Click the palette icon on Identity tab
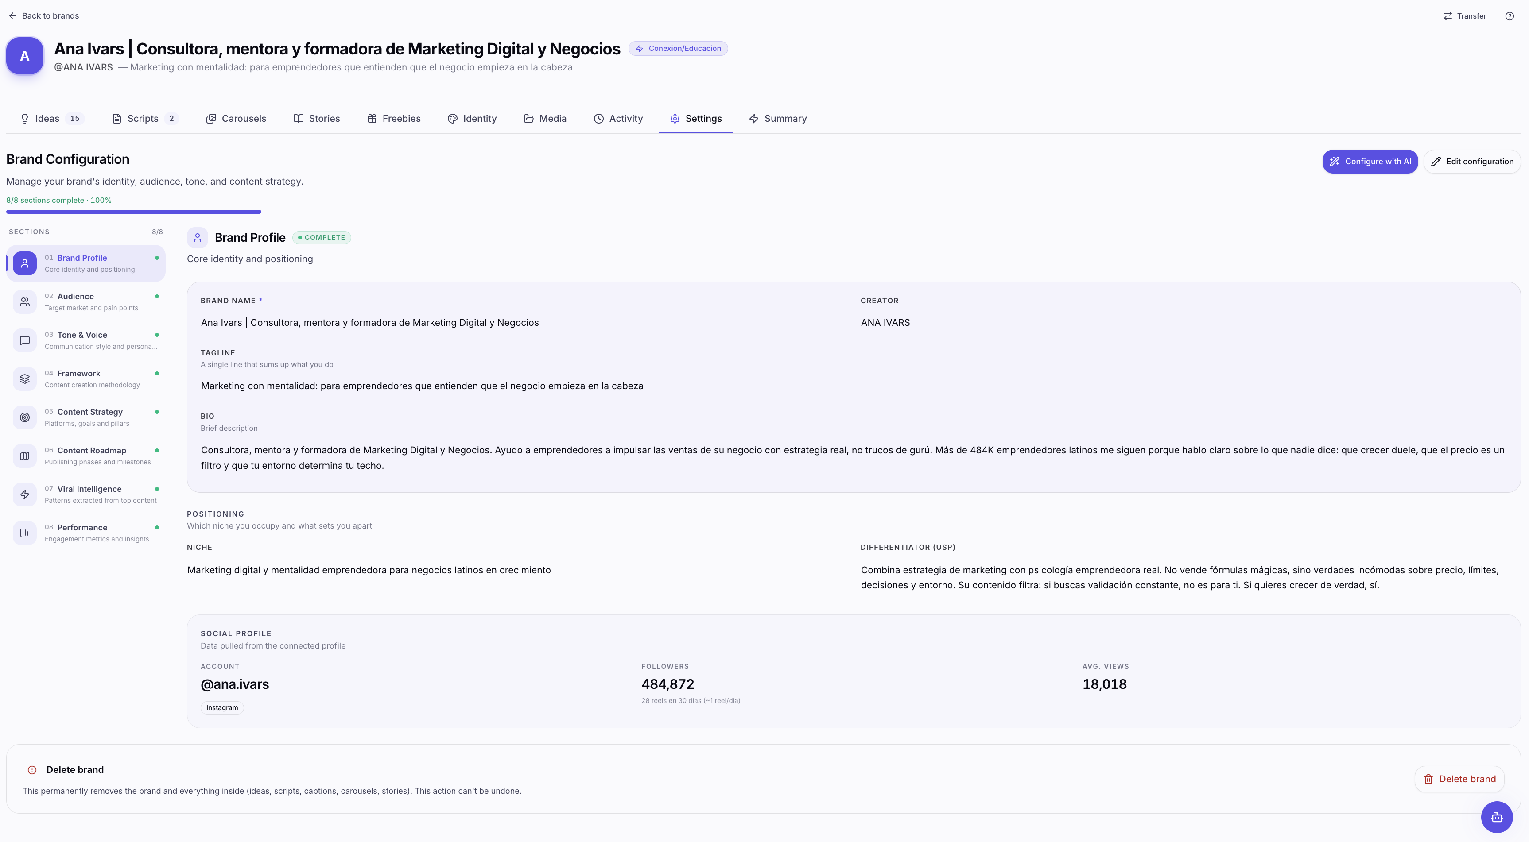 (x=453, y=119)
